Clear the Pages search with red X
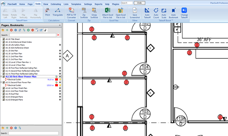Viewport: 228px width, 136px height. (x=58, y=35)
